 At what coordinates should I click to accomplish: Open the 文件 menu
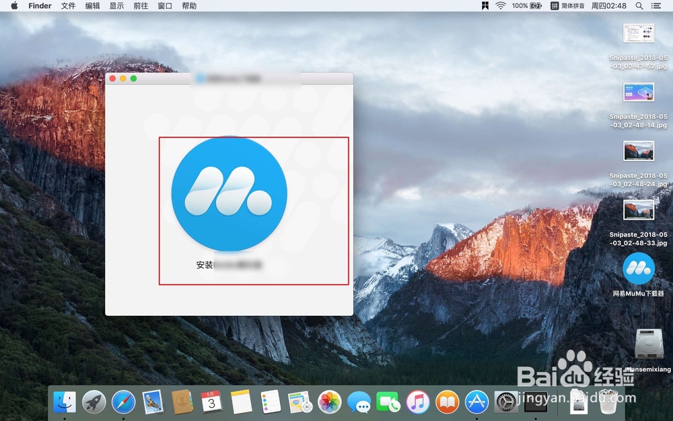pyautogui.click(x=67, y=5)
